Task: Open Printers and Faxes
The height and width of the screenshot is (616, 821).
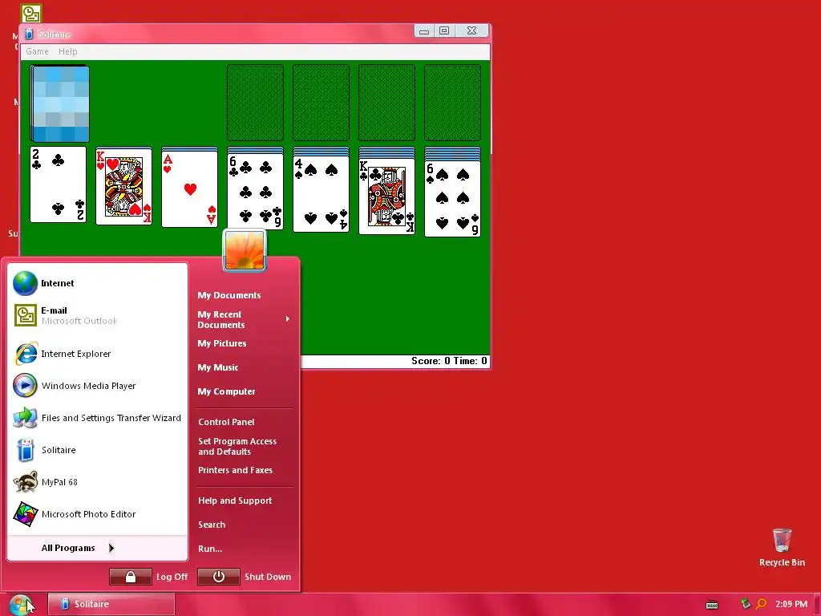Action: click(235, 470)
